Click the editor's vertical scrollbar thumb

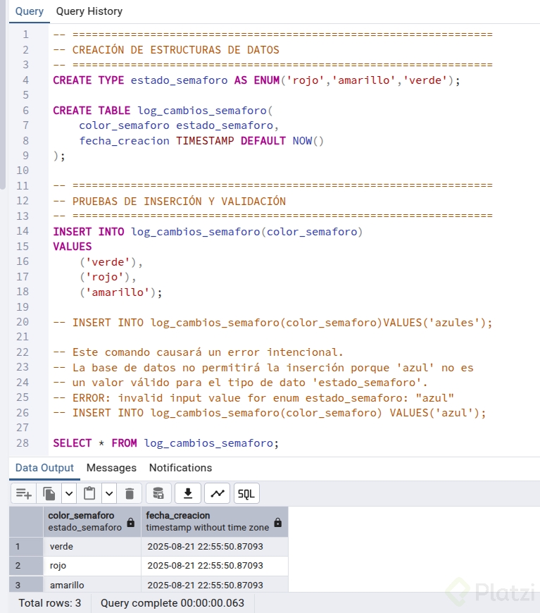[3, 94]
